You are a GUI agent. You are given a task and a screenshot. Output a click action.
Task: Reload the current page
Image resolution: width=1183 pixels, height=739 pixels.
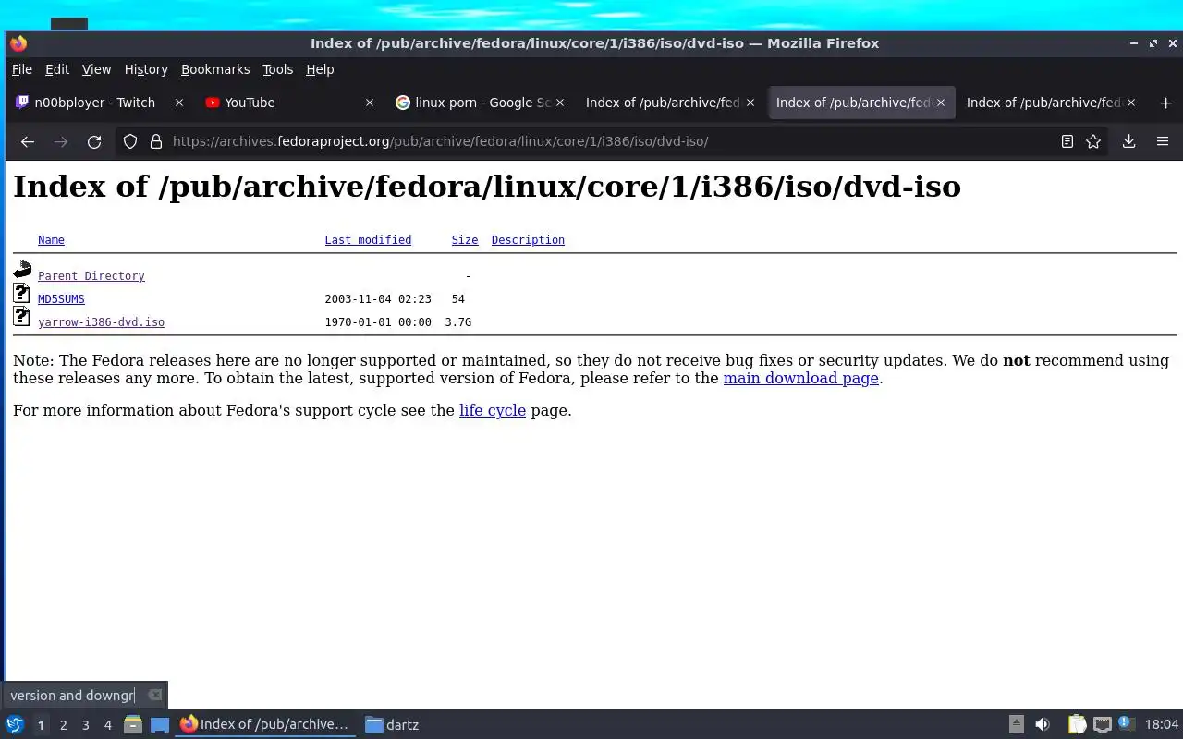pos(94,141)
